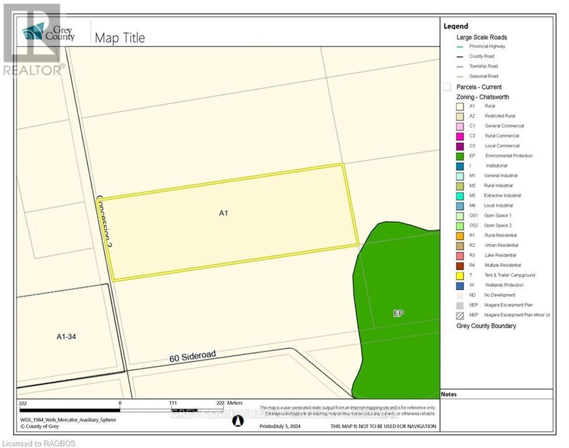Click the Map Title heading
The height and width of the screenshot is (448, 569).
pos(119,37)
